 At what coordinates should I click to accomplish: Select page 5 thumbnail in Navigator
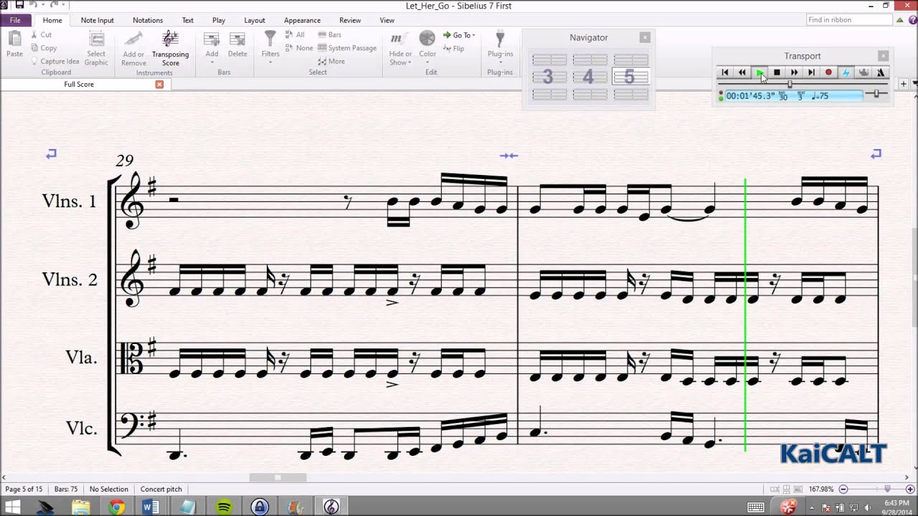click(x=630, y=77)
